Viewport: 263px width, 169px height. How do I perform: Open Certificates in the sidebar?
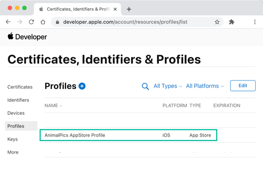click(x=20, y=87)
